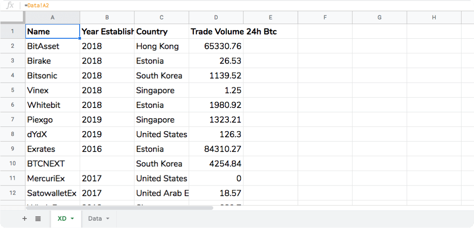
Task: Add a new sheet with plus icon
Action: coord(25,219)
